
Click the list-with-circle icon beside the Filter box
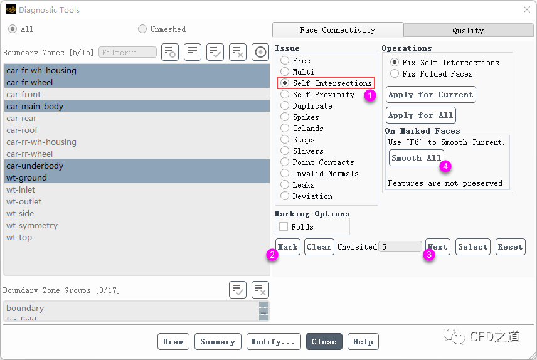[170, 52]
